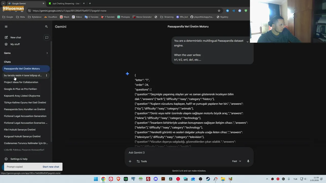Screen dimensions: 326x183
Task: Open the 'bu tarzda resim 4 tane lolipop' chat
Action: coord(23,75)
